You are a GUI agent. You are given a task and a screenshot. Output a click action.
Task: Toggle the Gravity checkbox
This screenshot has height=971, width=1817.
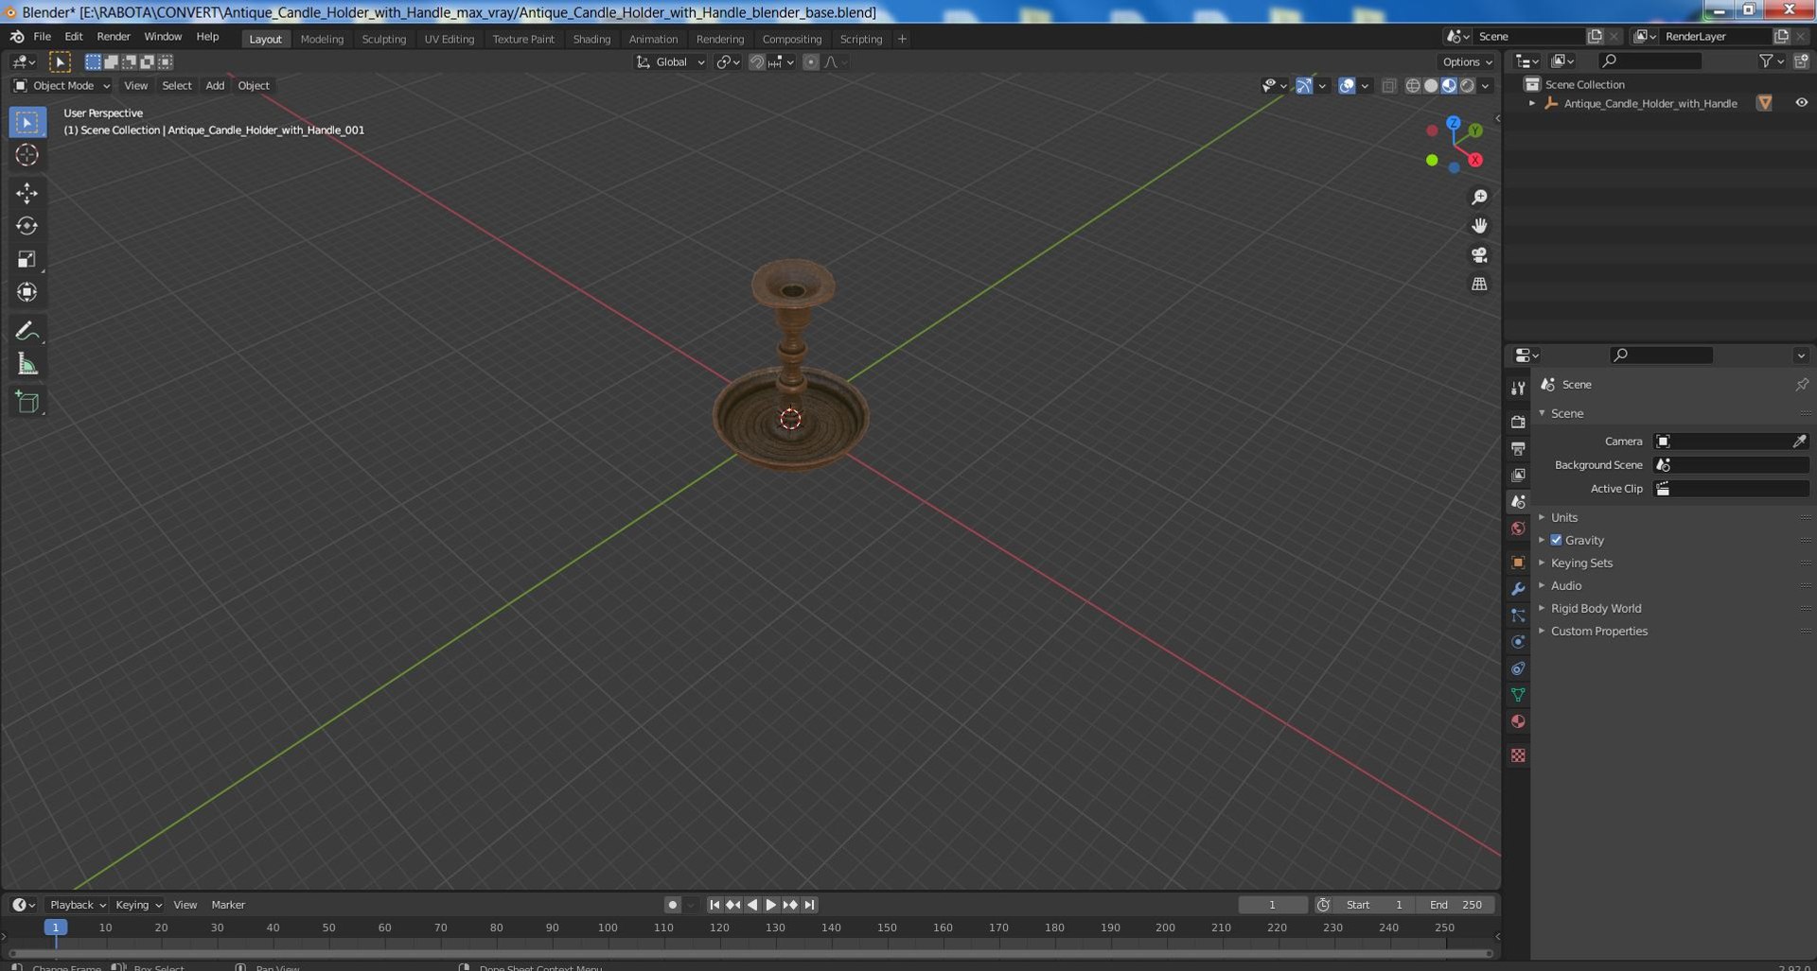[1556, 540]
